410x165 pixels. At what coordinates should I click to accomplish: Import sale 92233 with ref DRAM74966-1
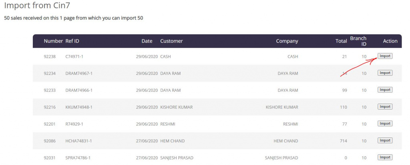coord(385,90)
